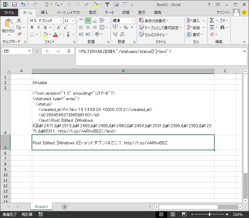
Task: Select column B header
Action: (x=123, y=71)
